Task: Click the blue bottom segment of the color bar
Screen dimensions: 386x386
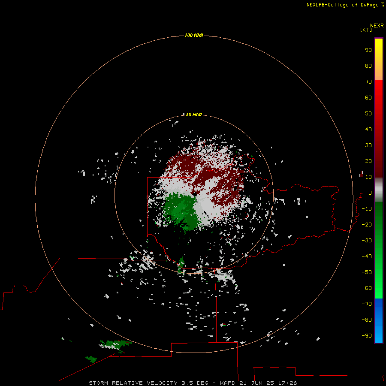Action: click(379, 321)
